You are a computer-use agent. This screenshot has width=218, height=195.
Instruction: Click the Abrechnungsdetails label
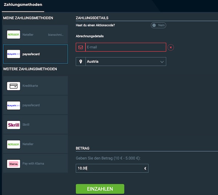point(90,36)
